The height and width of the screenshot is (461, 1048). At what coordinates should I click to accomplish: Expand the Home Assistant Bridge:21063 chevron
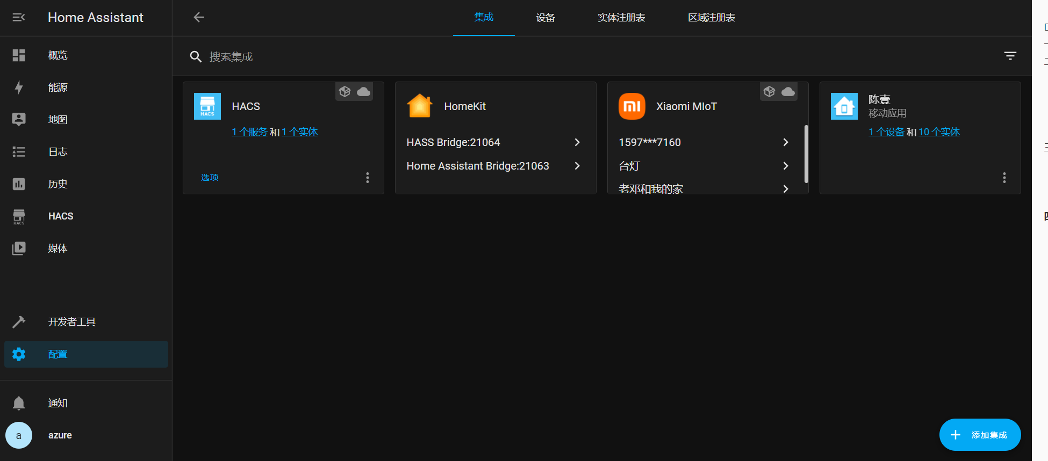click(577, 166)
